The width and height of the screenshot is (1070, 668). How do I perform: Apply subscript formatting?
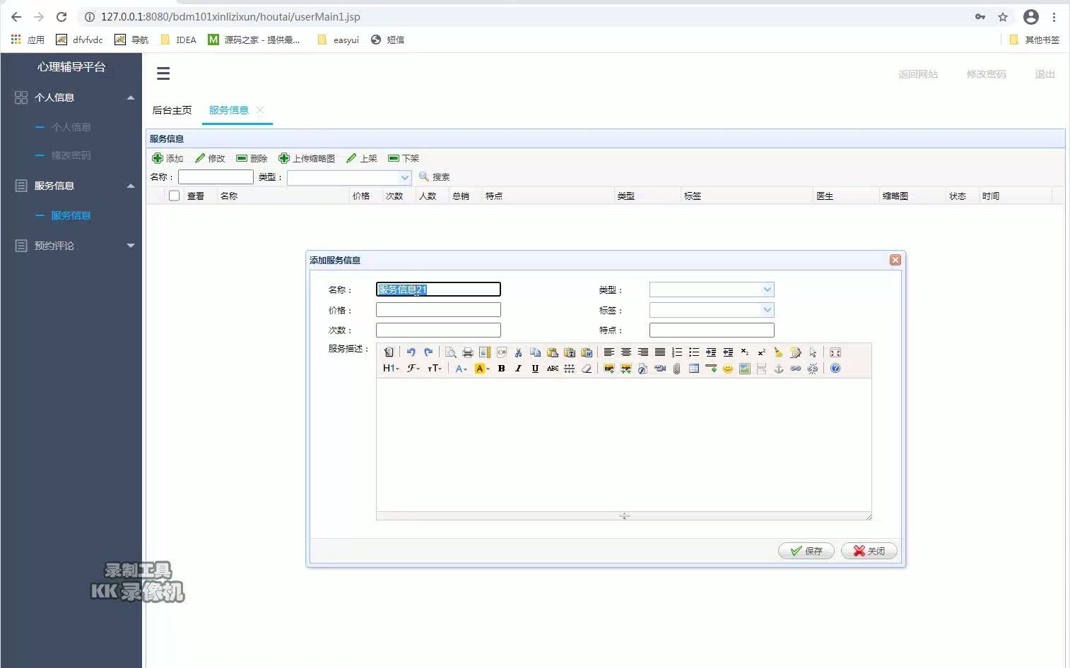pos(745,352)
